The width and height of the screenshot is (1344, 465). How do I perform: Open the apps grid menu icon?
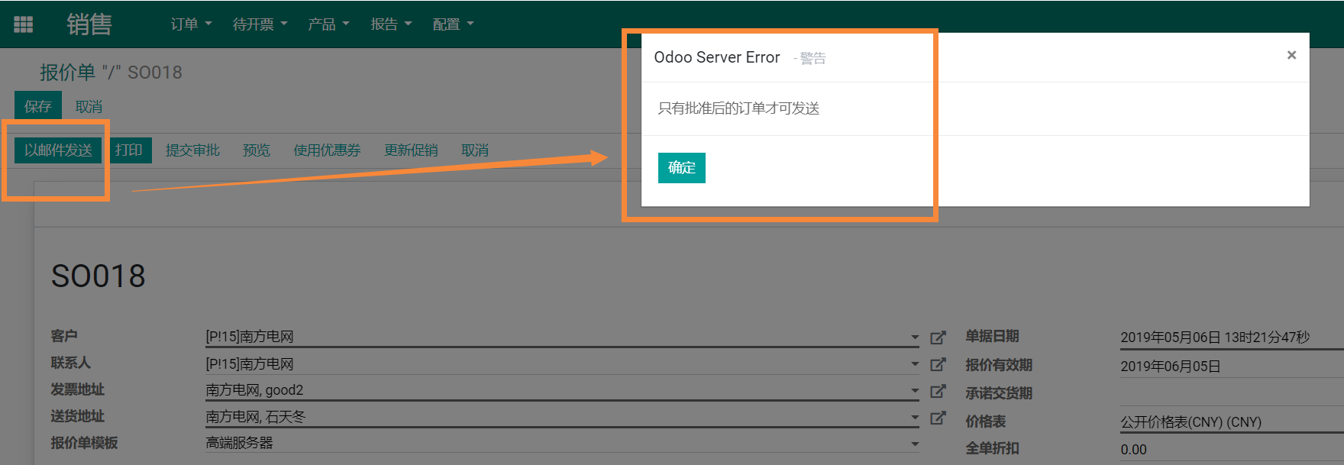[24, 24]
